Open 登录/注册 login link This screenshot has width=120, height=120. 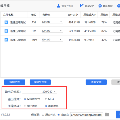pyautogui.click(x=67, y=6)
